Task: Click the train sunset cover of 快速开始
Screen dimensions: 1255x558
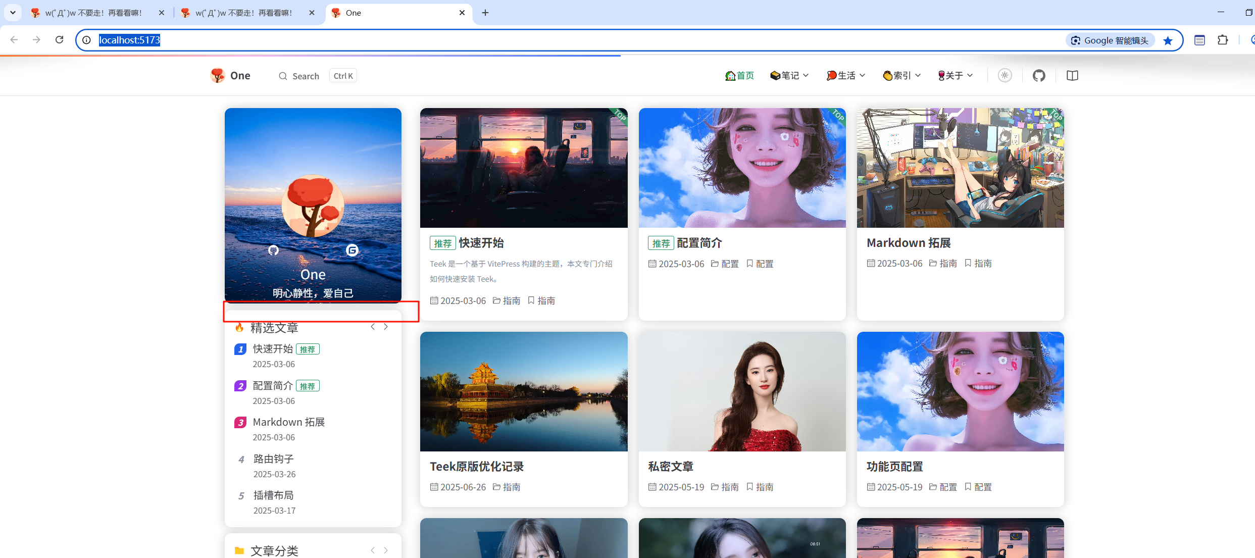Action: (x=524, y=168)
